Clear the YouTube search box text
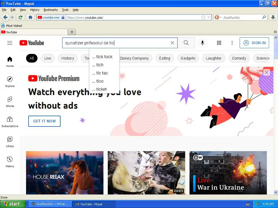The width and height of the screenshot is (278, 208). (172, 43)
